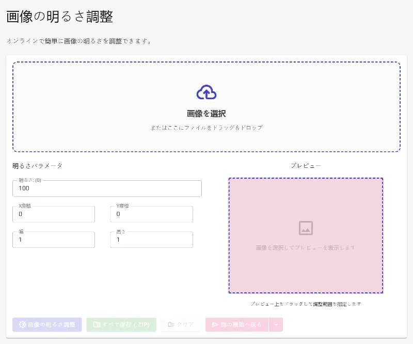Click the image placeholder icon in preview
This screenshot has width=413, height=344.
coord(306,228)
